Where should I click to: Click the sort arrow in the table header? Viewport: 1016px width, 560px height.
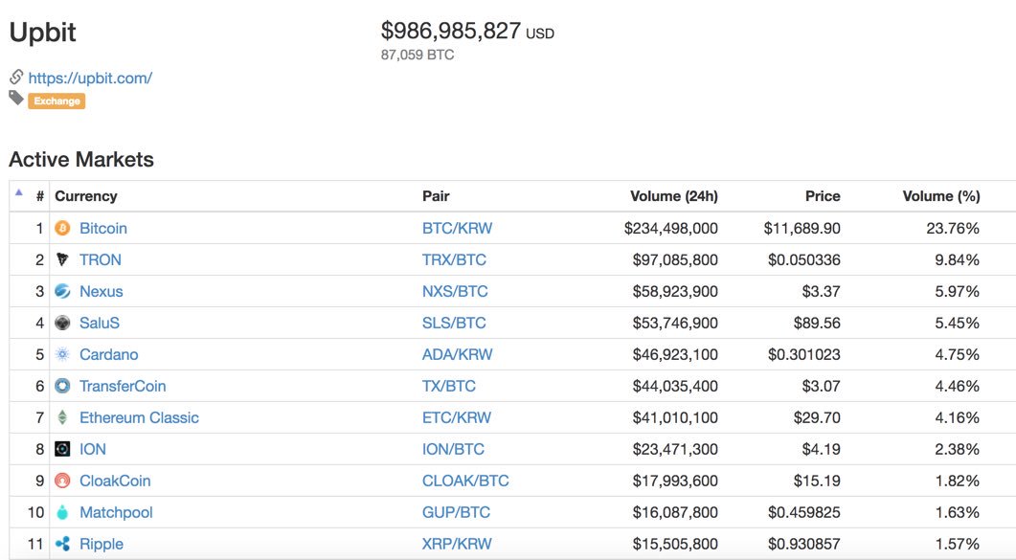tap(19, 192)
